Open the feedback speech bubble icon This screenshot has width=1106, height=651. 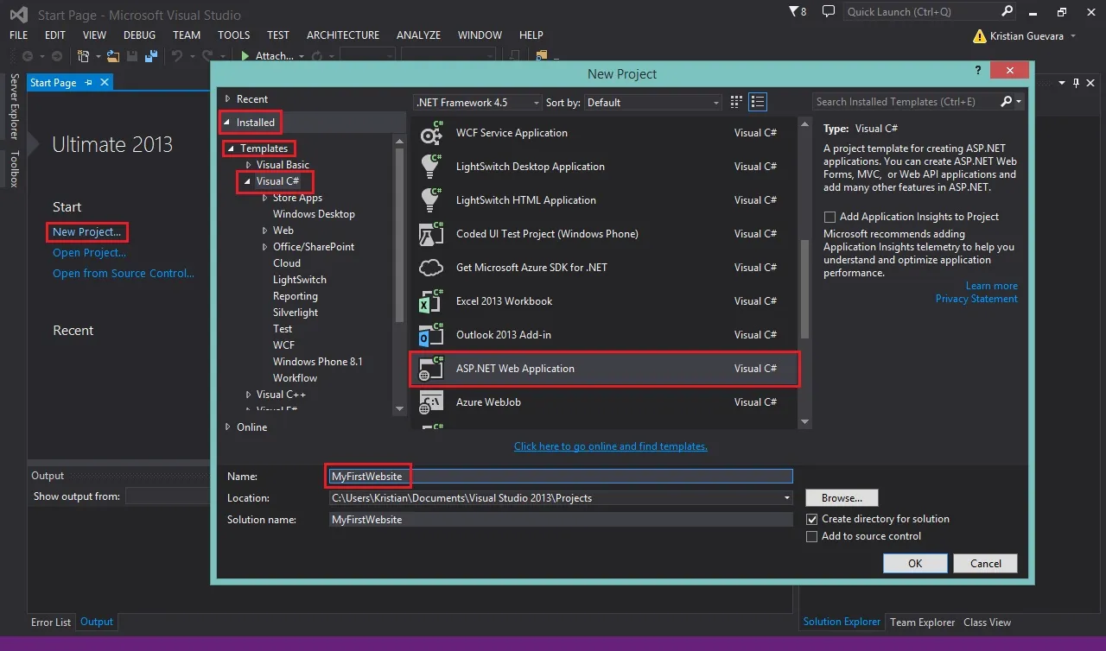click(829, 11)
